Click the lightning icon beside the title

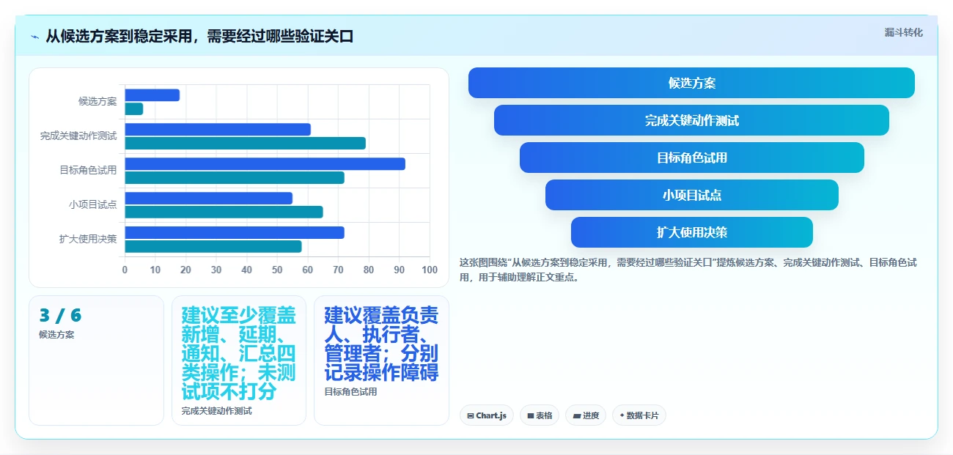tap(34, 37)
